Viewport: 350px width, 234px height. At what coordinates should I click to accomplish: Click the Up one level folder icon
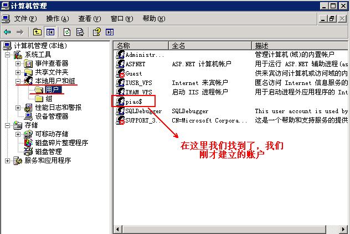tap(37, 32)
